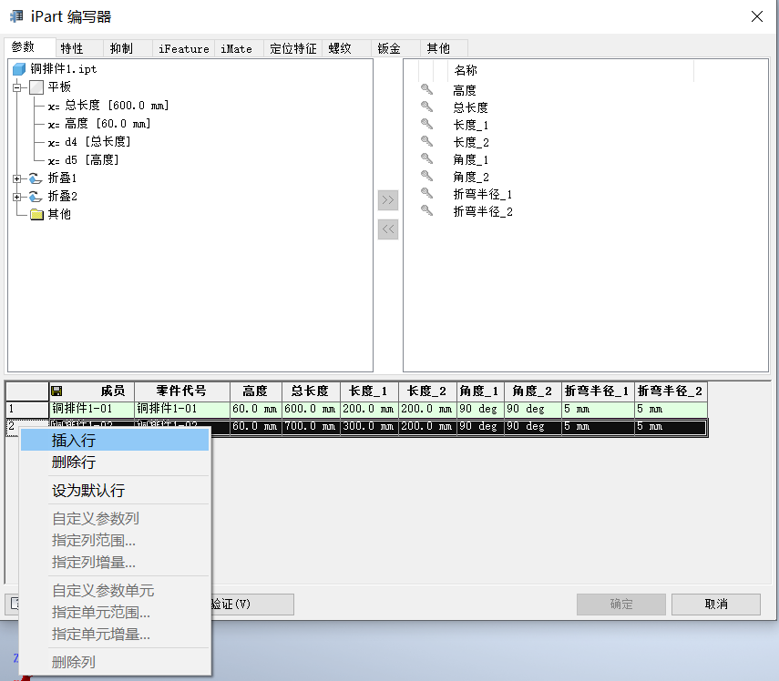Viewport: 779px width, 681px height.
Task: Click the 长度_1 table column header
Action: pyautogui.click(x=369, y=391)
